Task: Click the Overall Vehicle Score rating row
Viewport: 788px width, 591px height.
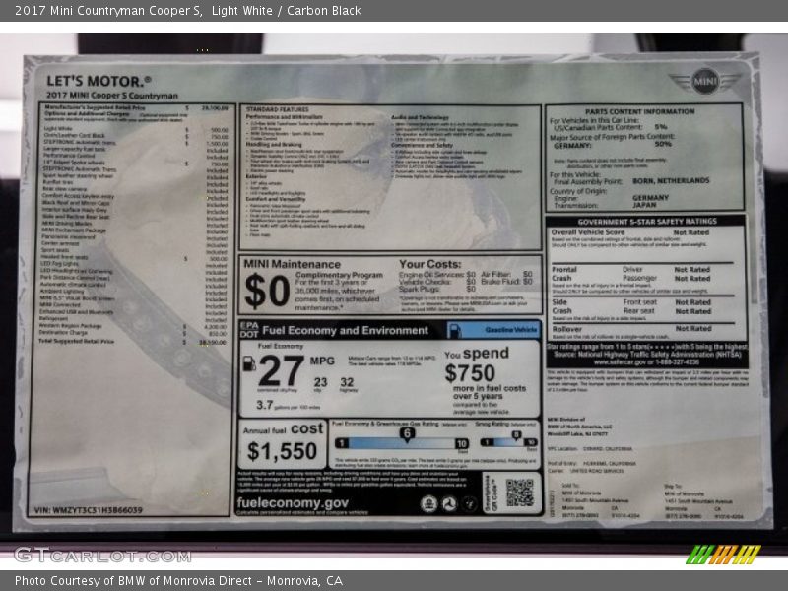Action: [x=630, y=232]
